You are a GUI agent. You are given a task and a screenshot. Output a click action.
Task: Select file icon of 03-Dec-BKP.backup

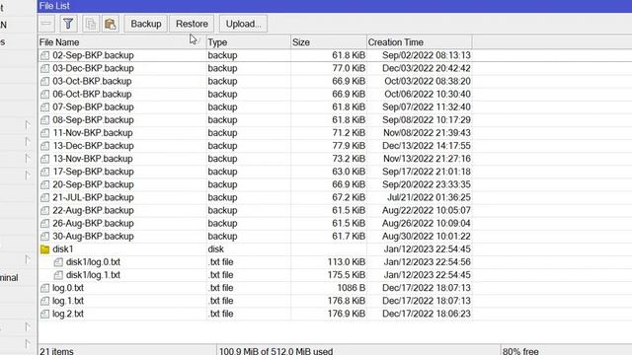tap(45, 68)
